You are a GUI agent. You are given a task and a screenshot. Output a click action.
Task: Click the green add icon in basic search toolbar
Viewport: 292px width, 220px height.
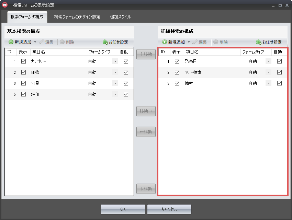click(x=11, y=42)
